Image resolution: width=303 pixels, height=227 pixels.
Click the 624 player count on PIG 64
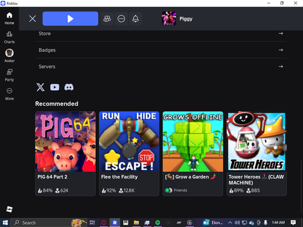click(62, 191)
